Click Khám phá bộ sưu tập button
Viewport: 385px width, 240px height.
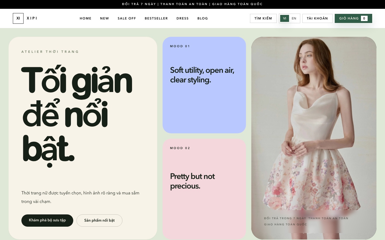(x=47, y=221)
